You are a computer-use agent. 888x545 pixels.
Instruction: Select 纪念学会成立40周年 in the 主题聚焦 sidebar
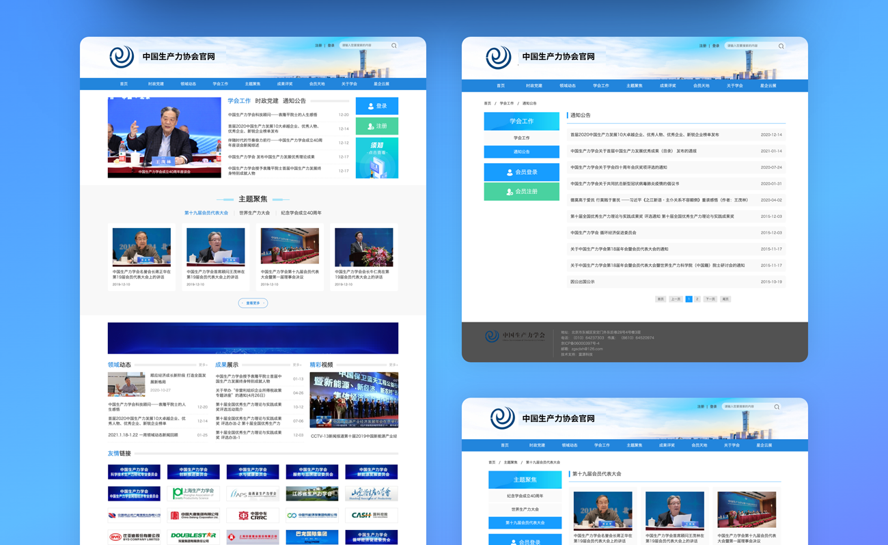tap(525, 496)
